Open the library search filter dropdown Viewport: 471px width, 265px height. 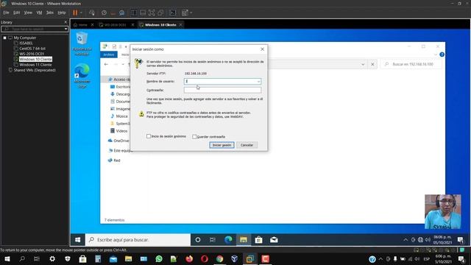tap(65, 29)
